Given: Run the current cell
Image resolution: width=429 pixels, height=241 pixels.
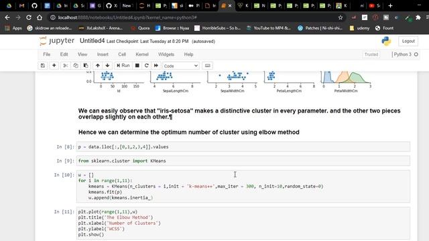Looking at the screenshot, I should 123,66.
